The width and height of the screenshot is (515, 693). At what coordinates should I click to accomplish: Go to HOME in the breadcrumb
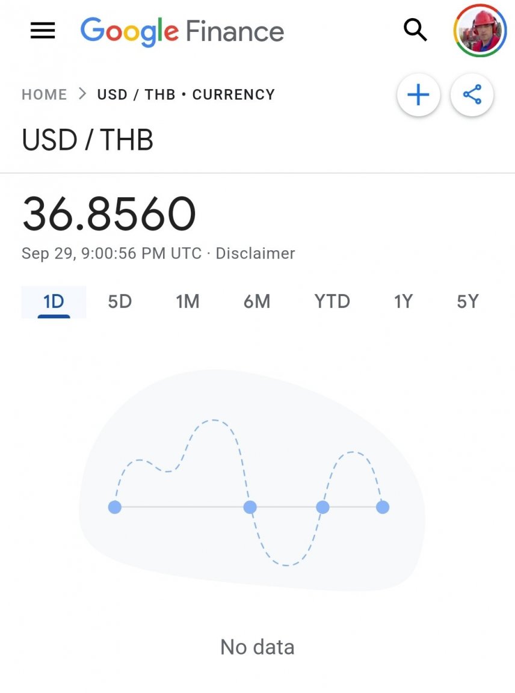(44, 94)
